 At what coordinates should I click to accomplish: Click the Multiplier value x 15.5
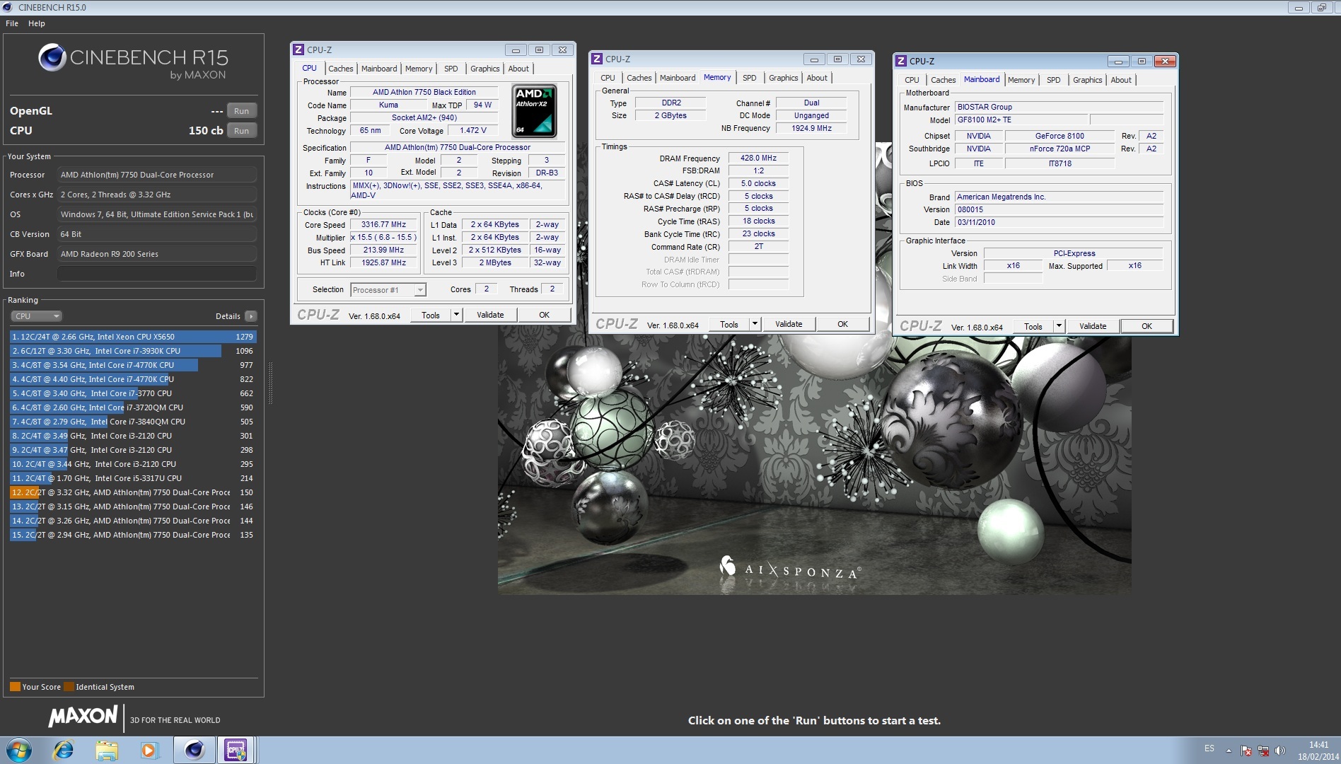click(x=384, y=238)
